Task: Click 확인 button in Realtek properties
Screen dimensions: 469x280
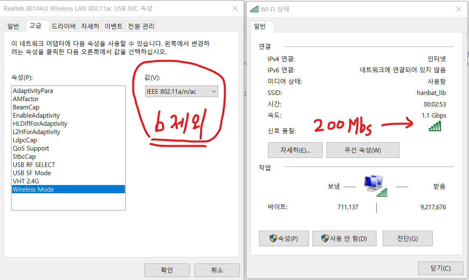Action: pyautogui.click(x=167, y=270)
